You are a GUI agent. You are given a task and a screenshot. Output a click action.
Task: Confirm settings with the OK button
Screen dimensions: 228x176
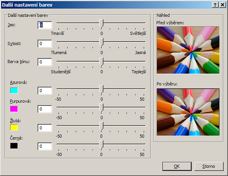177,166
